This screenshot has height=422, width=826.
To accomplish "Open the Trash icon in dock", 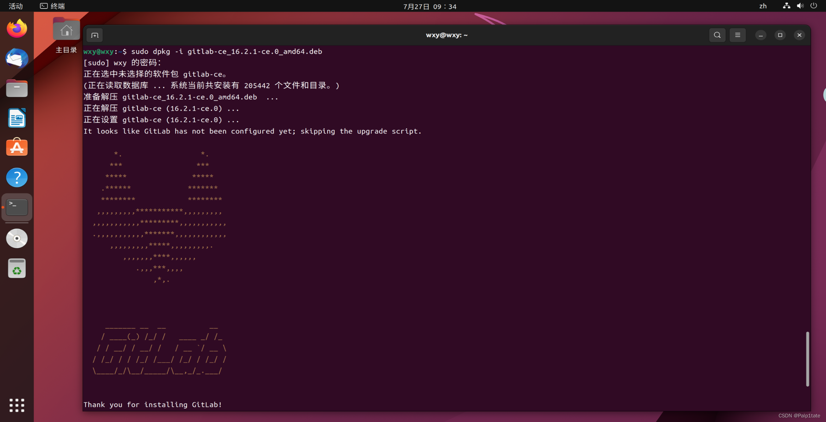I will coord(17,268).
